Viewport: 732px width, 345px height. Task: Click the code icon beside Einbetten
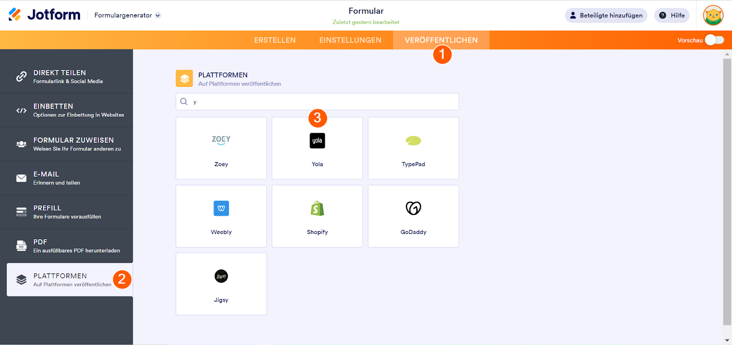22,110
